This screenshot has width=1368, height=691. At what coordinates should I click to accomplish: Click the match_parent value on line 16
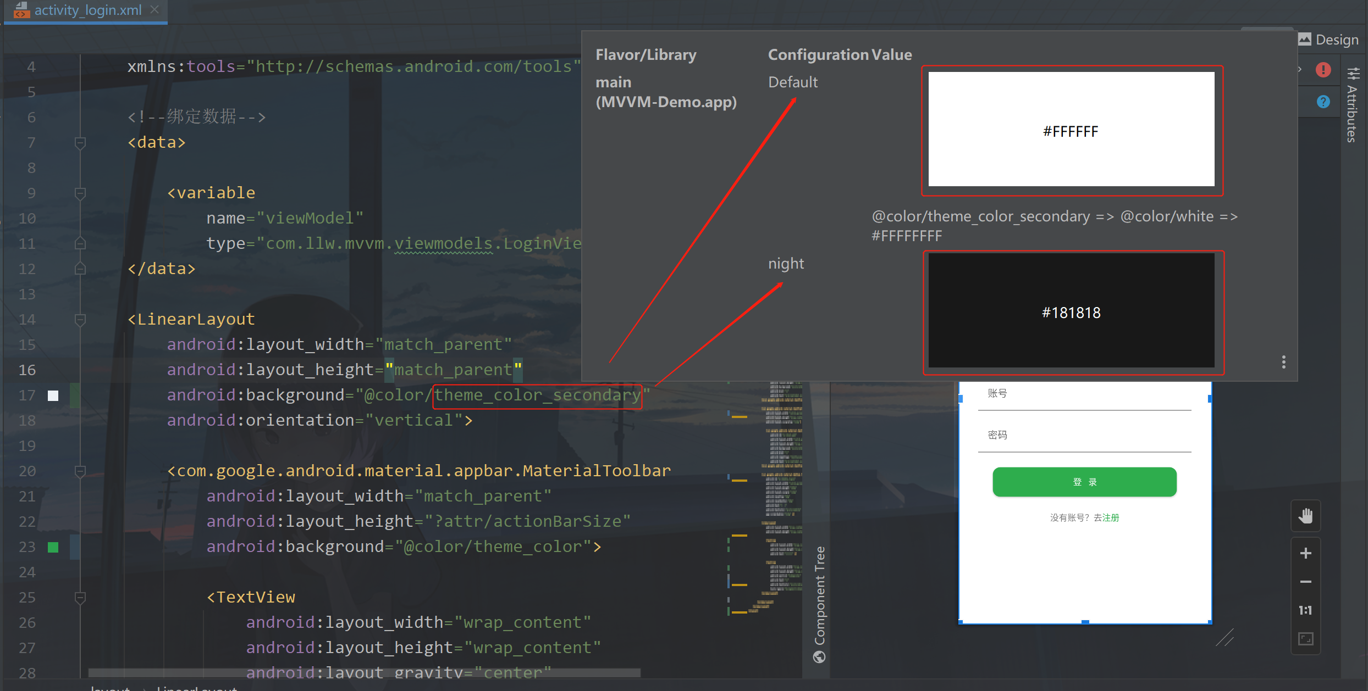coord(453,370)
